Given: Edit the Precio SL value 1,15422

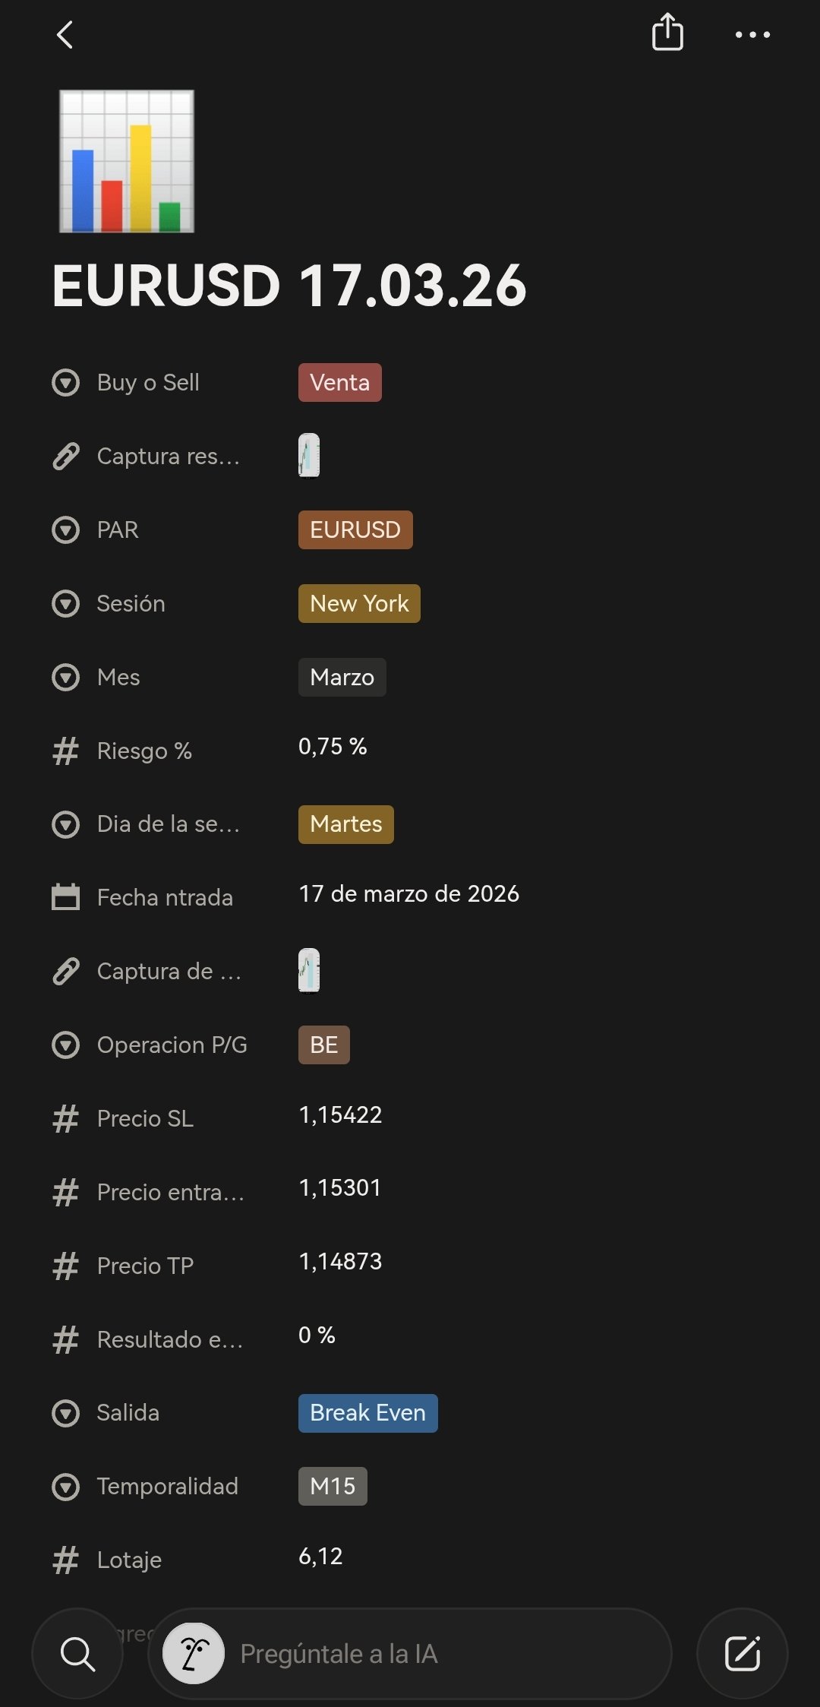Looking at the screenshot, I should pyautogui.click(x=340, y=1115).
